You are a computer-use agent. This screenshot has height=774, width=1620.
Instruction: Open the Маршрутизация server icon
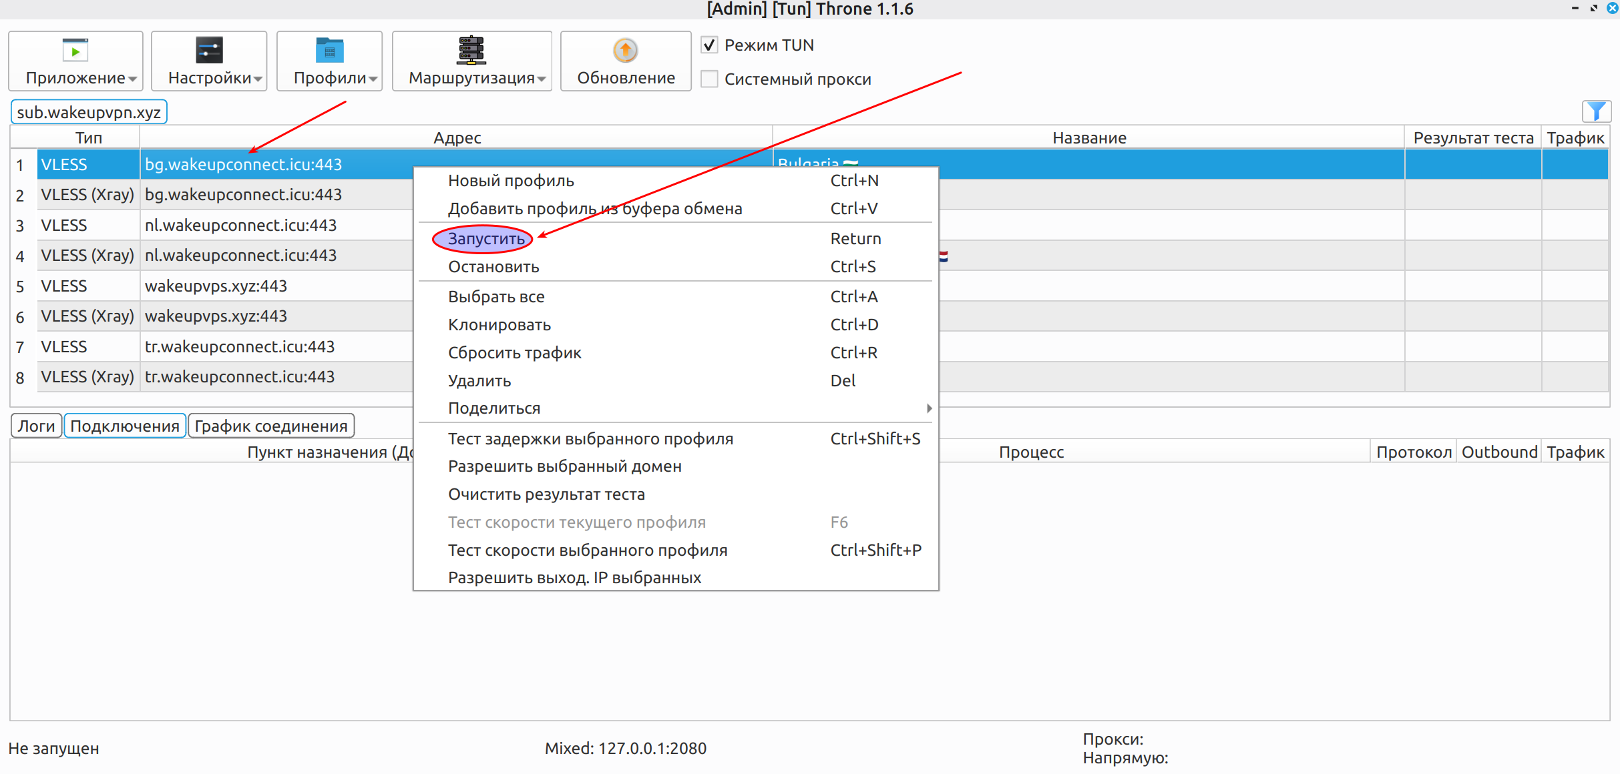(x=471, y=50)
